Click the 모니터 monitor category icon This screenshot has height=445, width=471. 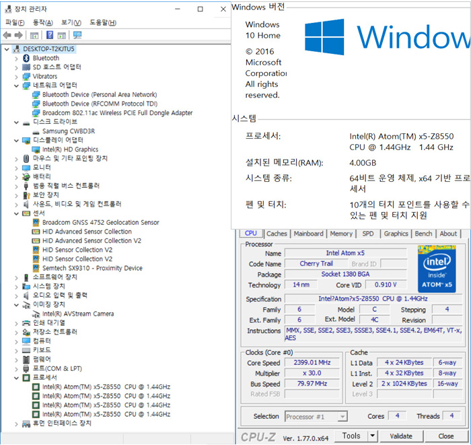coord(26,168)
